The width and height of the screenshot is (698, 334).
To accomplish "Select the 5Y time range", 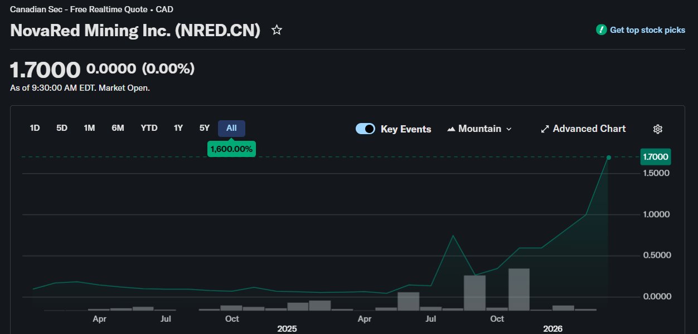I will click(205, 128).
